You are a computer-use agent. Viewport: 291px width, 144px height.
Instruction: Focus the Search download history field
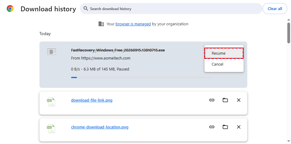click(171, 9)
